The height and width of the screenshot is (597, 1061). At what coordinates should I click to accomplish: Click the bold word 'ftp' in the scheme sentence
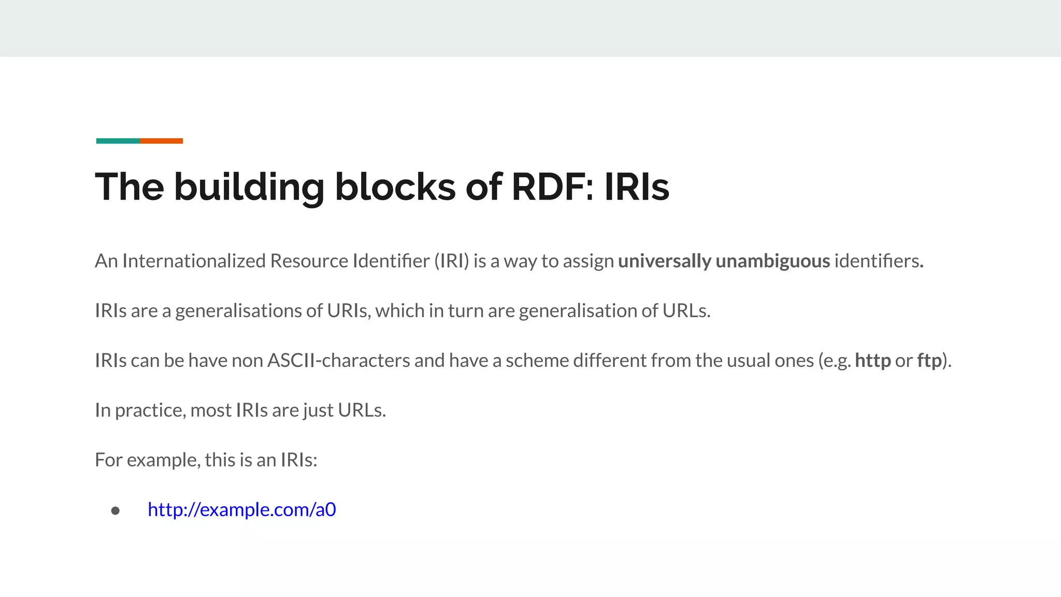tap(929, 360)
